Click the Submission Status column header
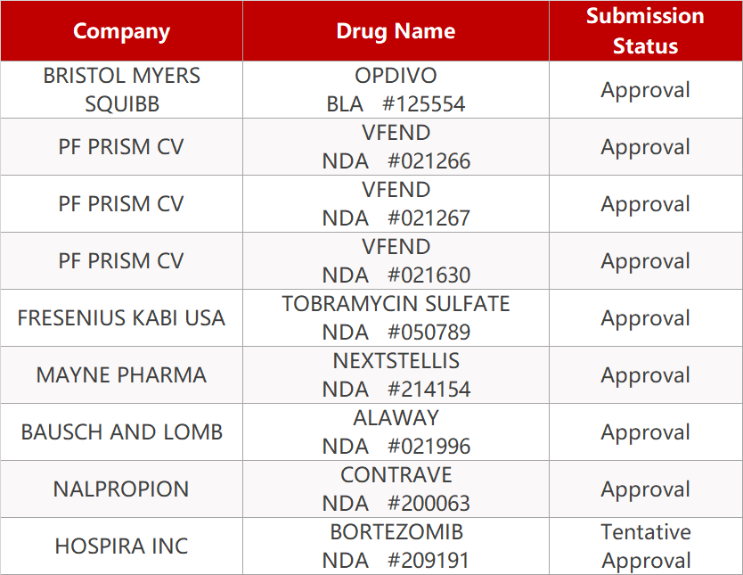The width and height of the screenshot is (743, 575). click(x=645, y=31)
